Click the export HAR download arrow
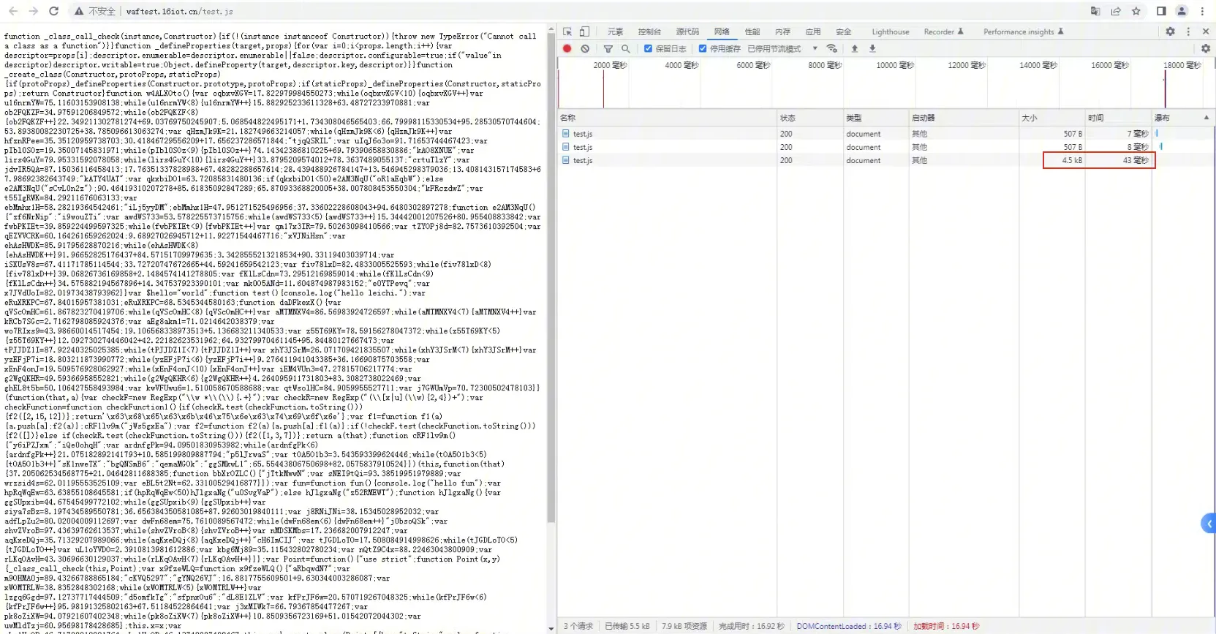This screenshot has width=1216, height=634. tap(872, 49)
